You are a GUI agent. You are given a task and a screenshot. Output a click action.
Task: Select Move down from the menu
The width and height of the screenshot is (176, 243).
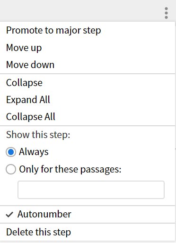tap(88, 65)
